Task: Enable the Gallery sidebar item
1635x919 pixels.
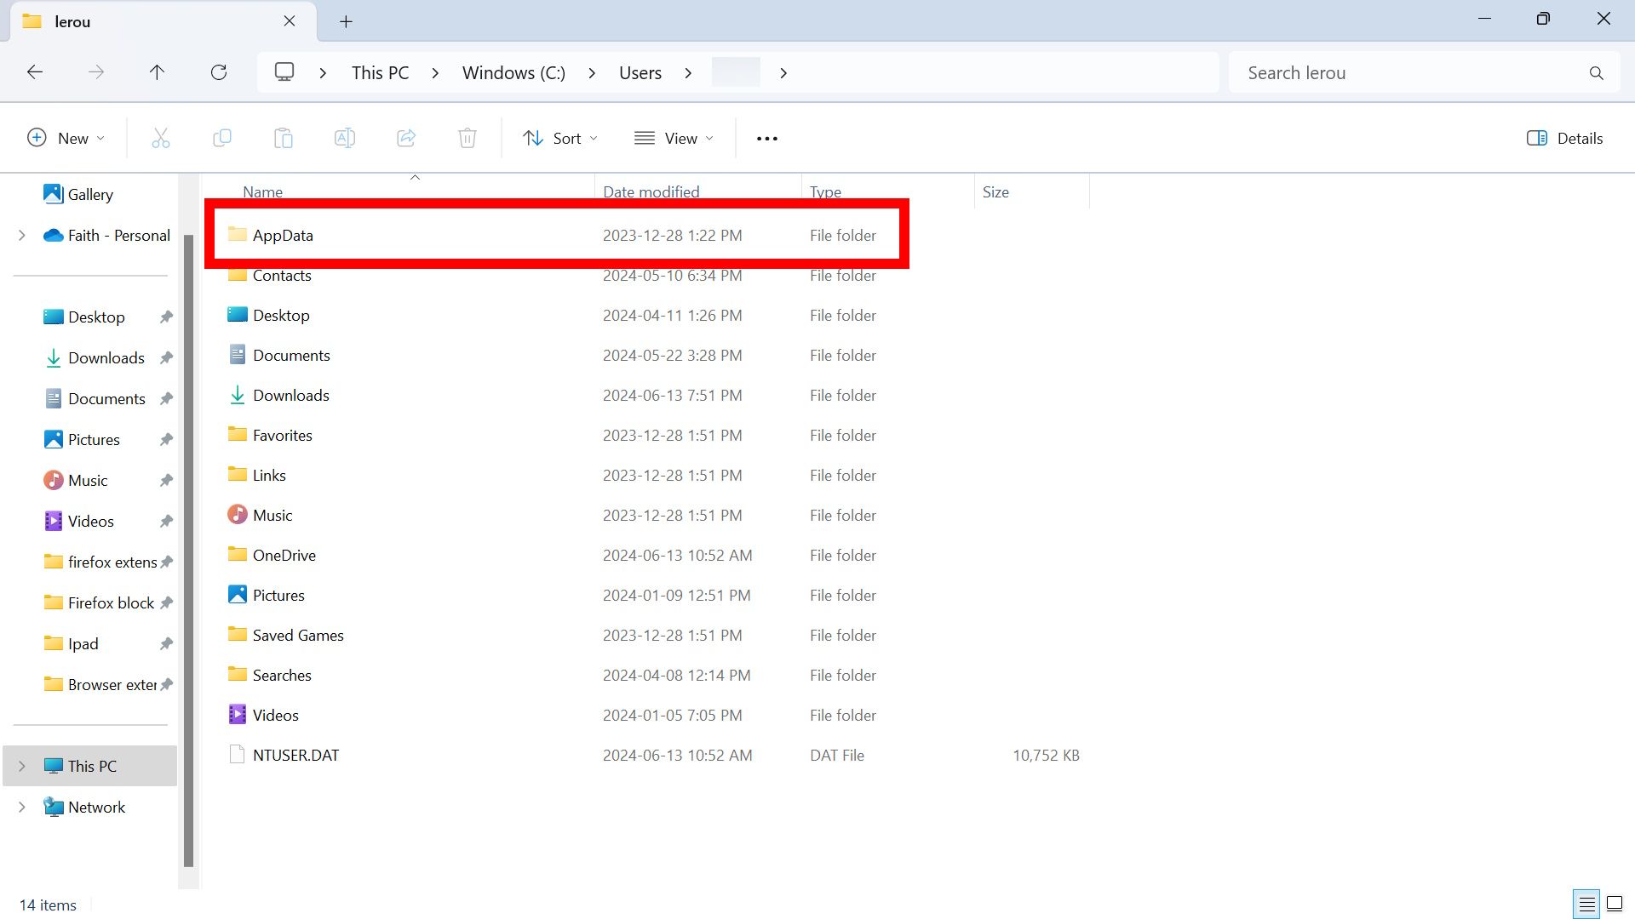Action: 89,193
